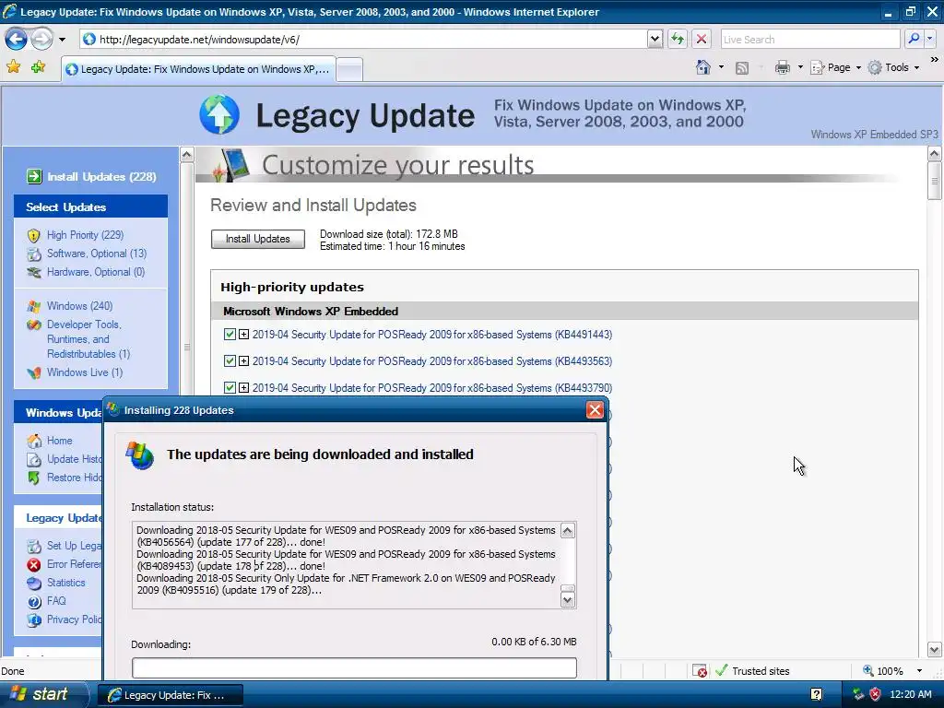Open the recent pages dropdown arrow

pyautogui.click(x=62, y=40)
